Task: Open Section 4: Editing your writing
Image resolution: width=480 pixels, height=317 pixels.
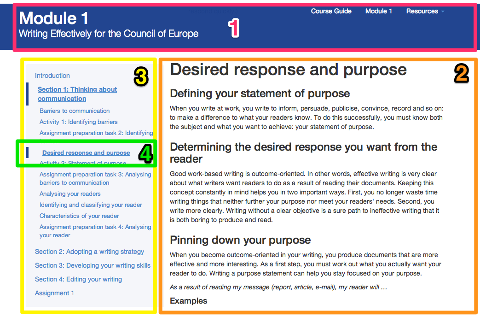Action: 78,280
